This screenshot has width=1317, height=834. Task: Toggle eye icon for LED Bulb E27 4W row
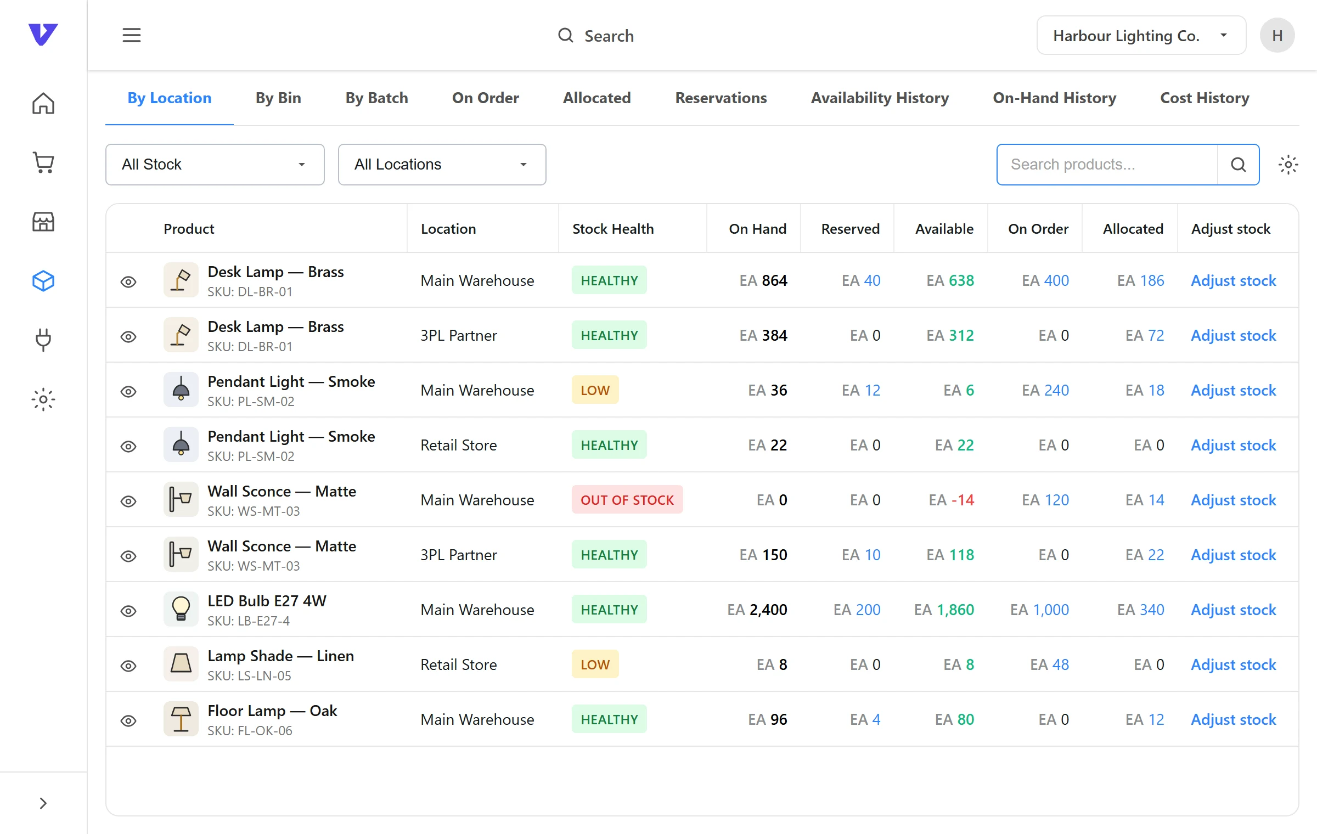pyautogui.click(x=128, y=611)
